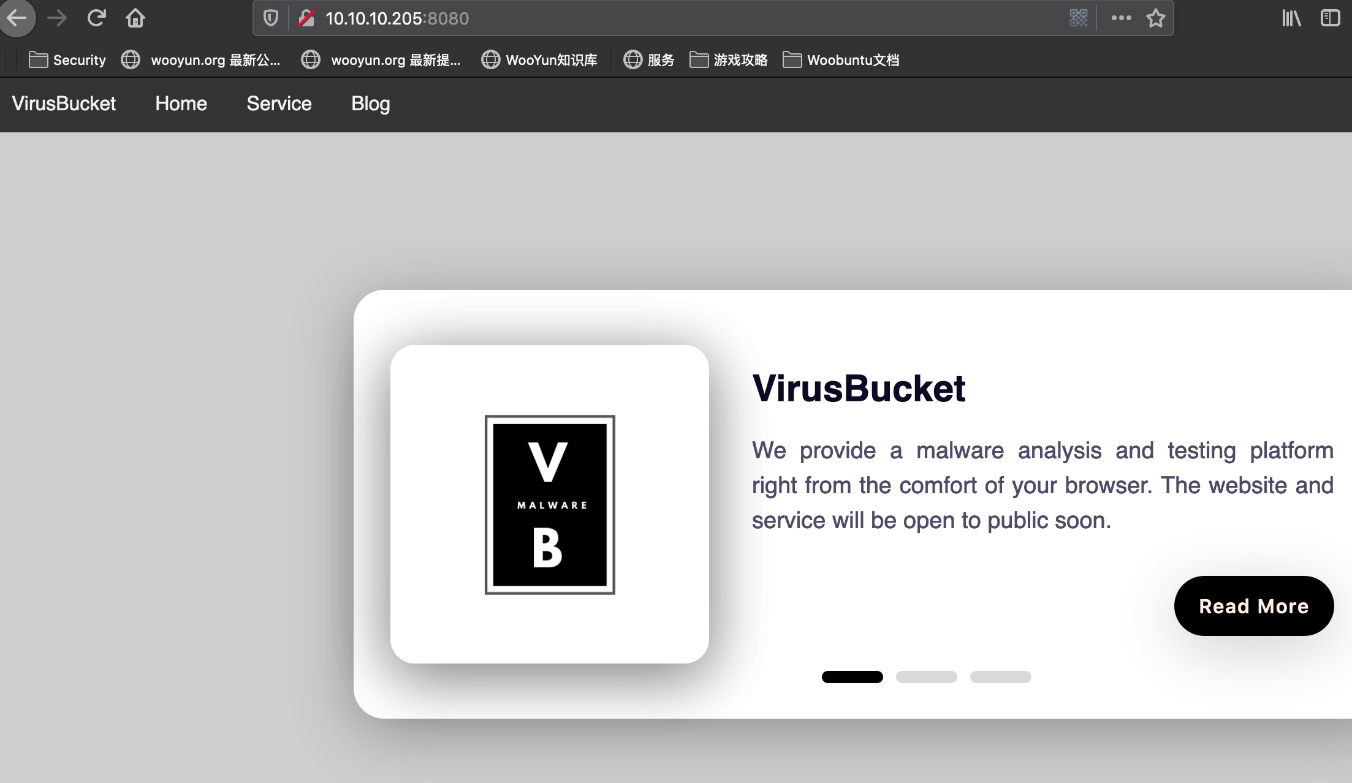Select the second carousel slide indicator
Viewport: 1352px width, 783px height.
point(926,677)
